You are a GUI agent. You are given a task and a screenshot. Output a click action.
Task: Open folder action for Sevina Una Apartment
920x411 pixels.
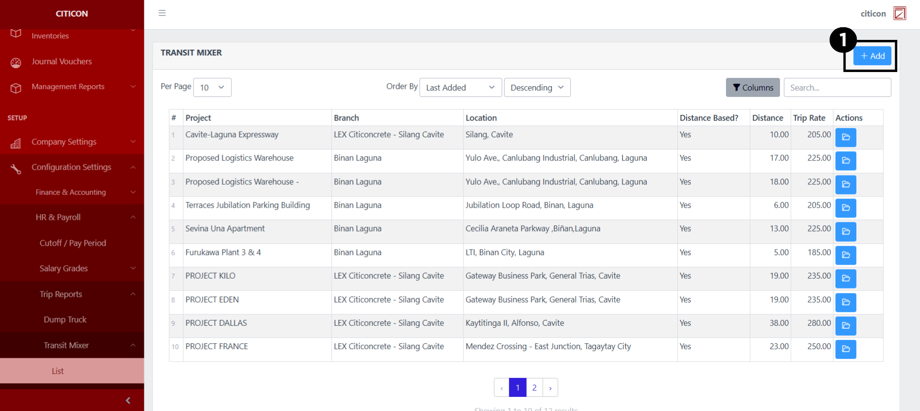point(846,232)
